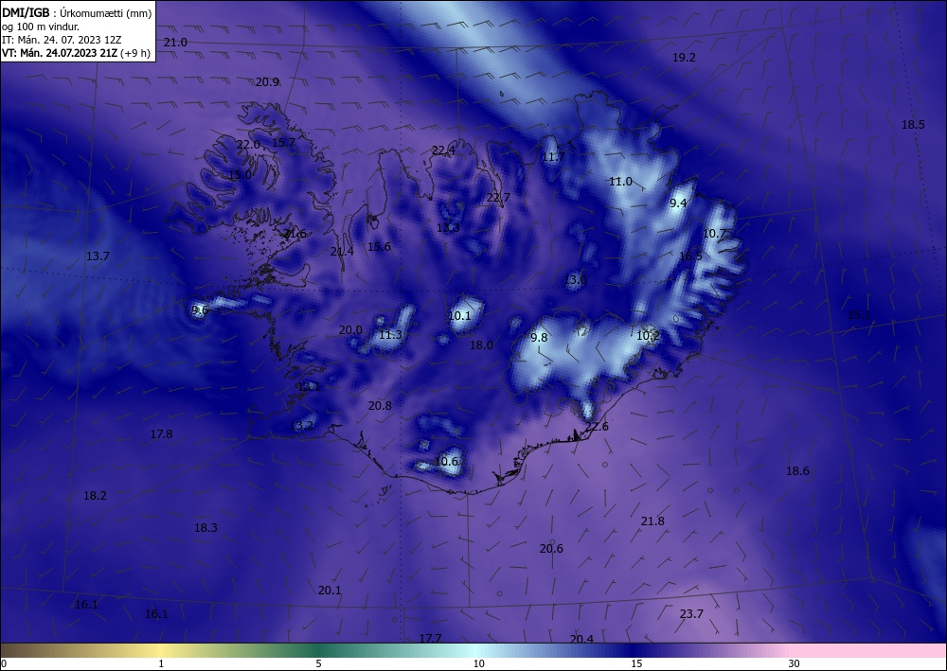Click the map value 13.2
The width and height of the screenshot is (947, 671).
302,426
